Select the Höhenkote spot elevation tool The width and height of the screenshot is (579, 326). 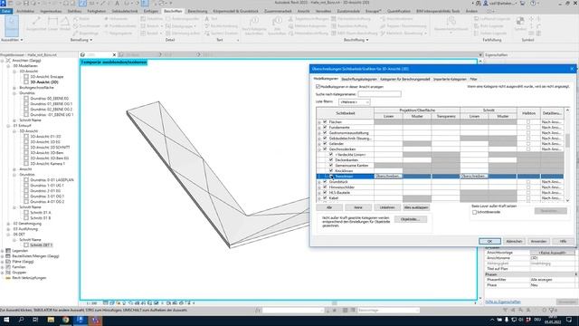116,18
